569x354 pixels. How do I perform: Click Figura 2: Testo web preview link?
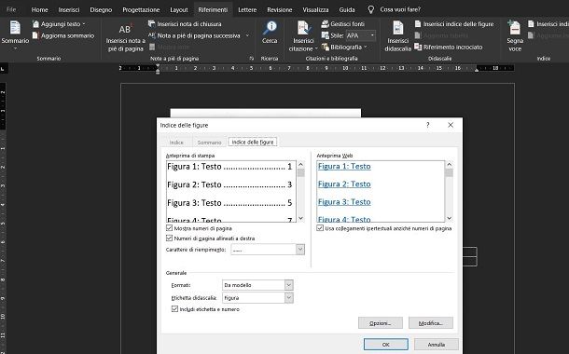pyautogui.click(x=344, y=184)
